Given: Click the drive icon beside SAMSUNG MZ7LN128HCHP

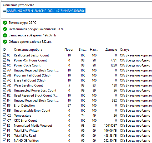Looking at the screenshot, I should [4, 11].
